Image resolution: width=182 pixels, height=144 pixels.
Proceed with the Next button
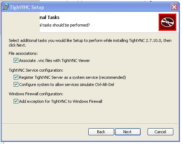[128, 132]
